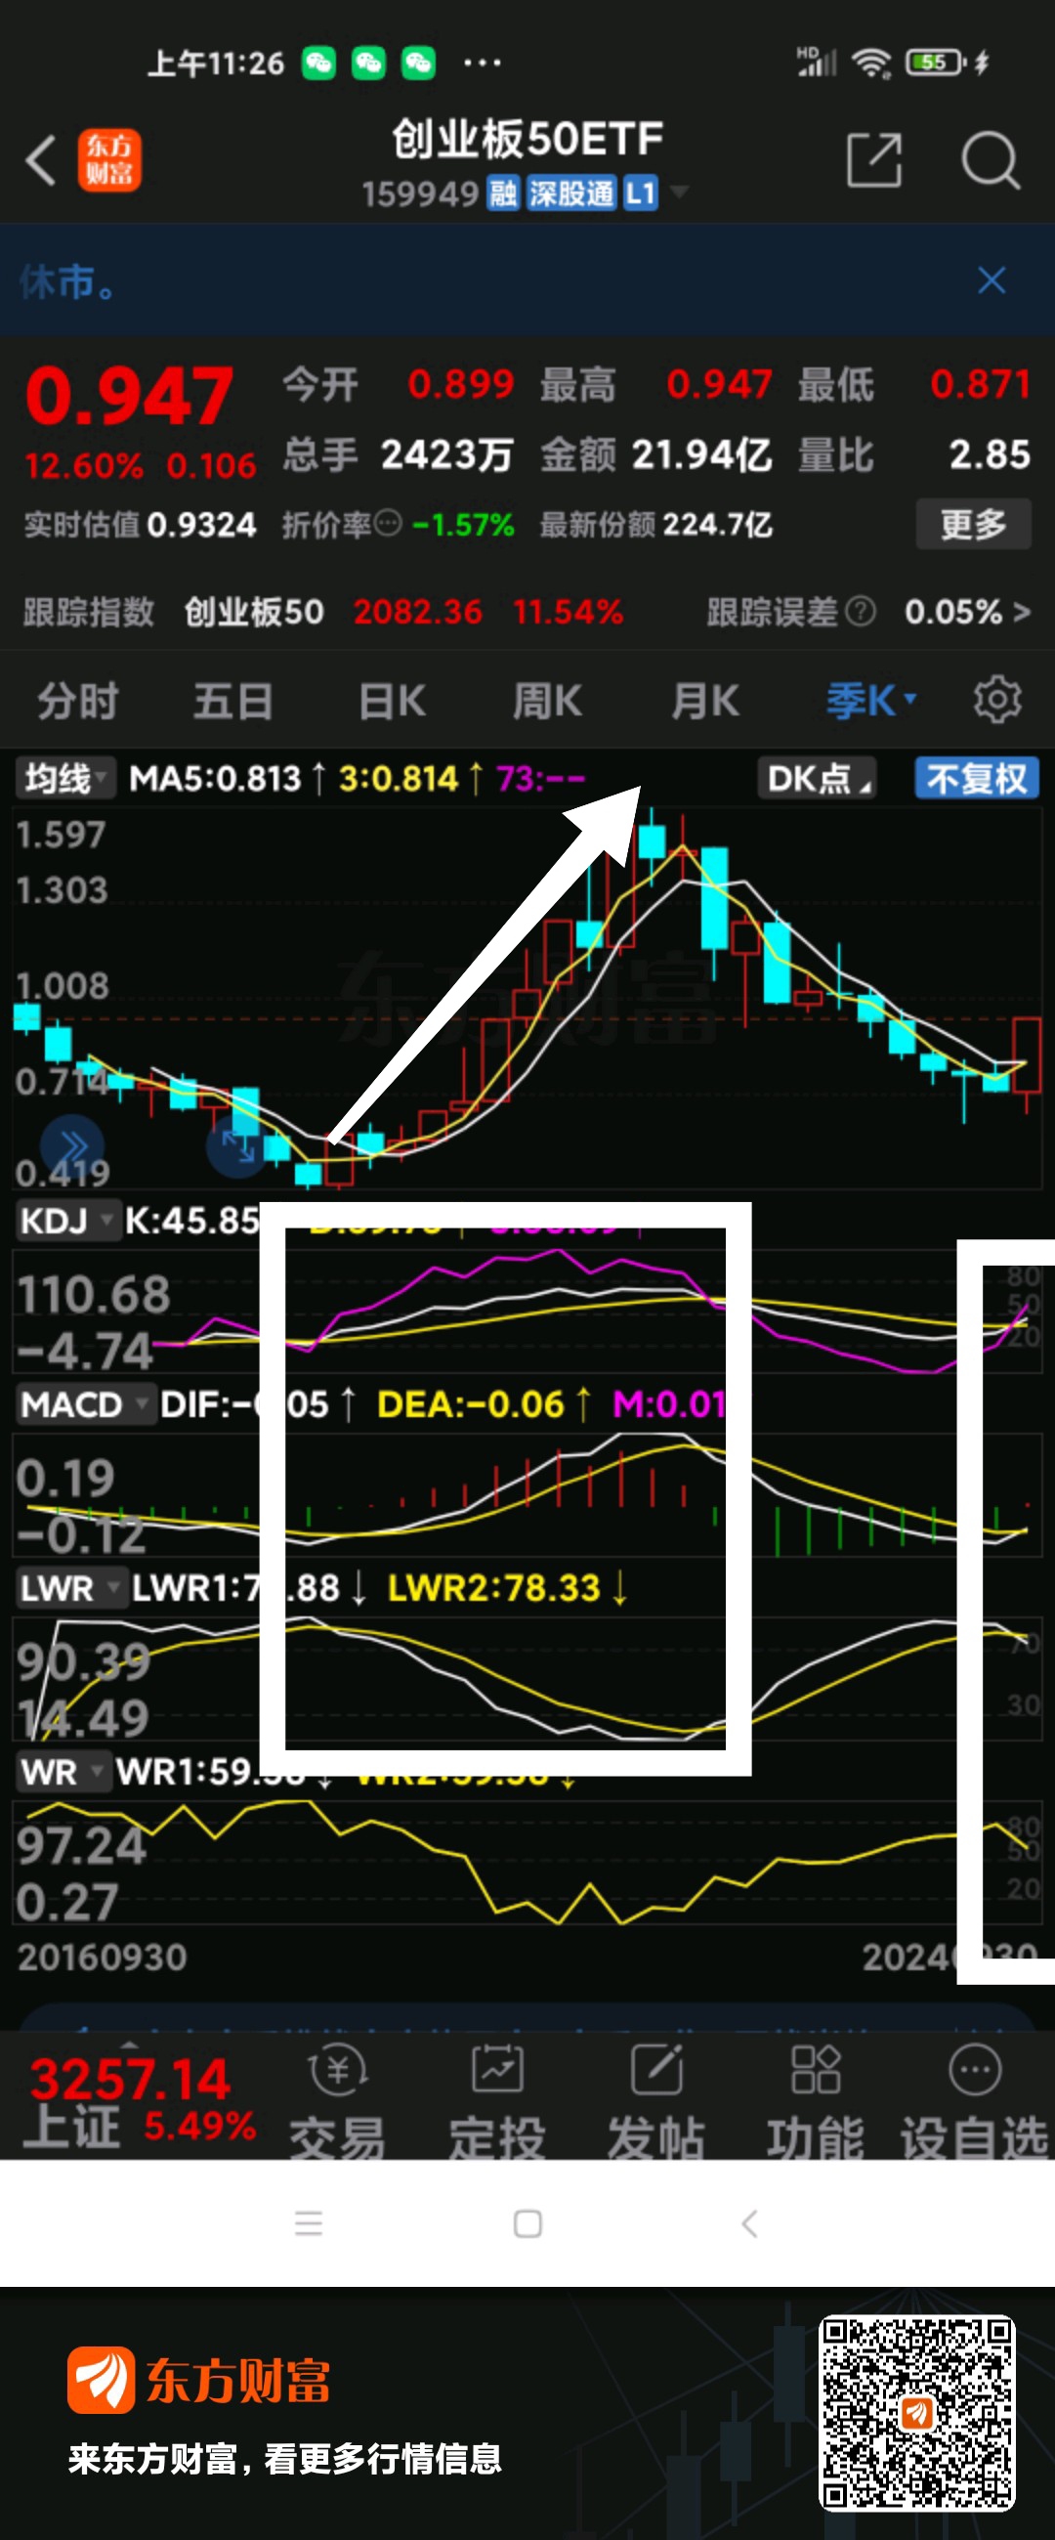The image size is (1055, 2540).
Task: Tap the Wi-Fi status icon
Action: [x=871, y=64]
